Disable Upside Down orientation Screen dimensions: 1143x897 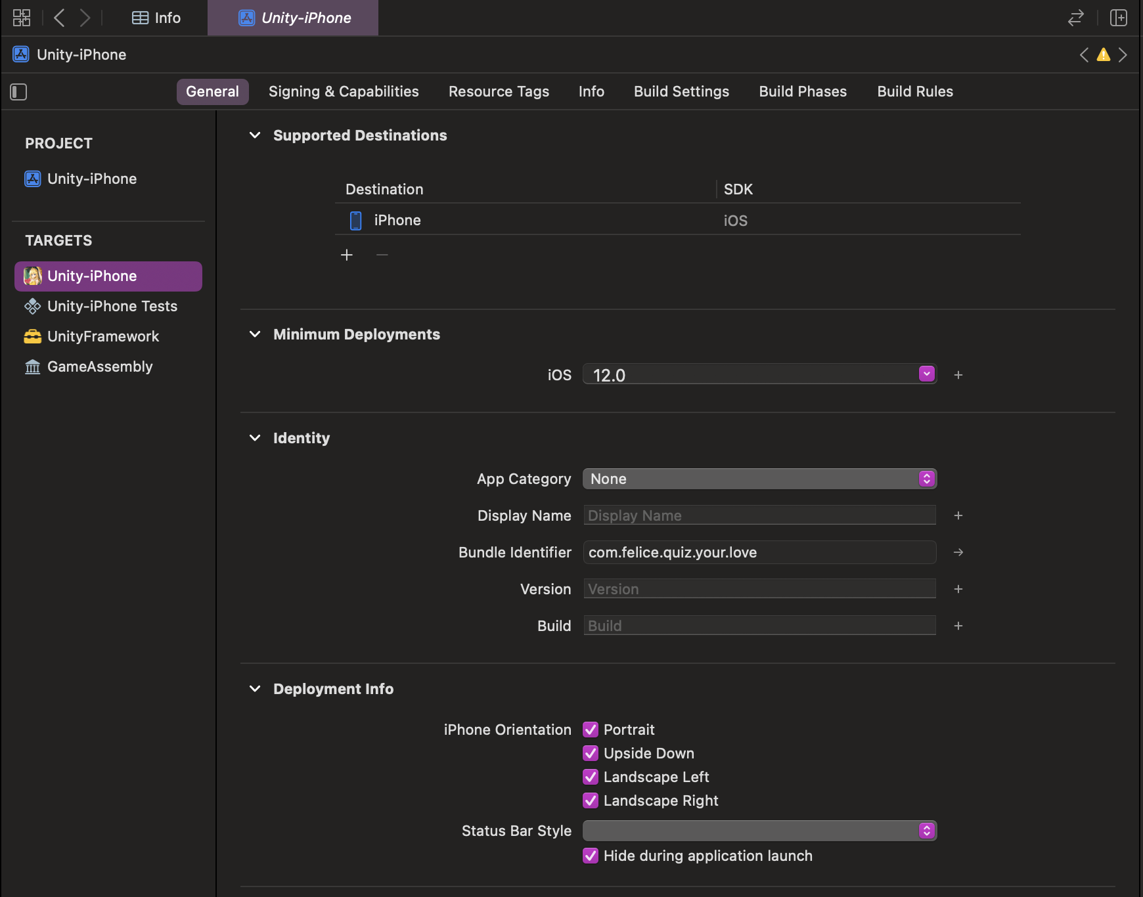click(591, 753)
